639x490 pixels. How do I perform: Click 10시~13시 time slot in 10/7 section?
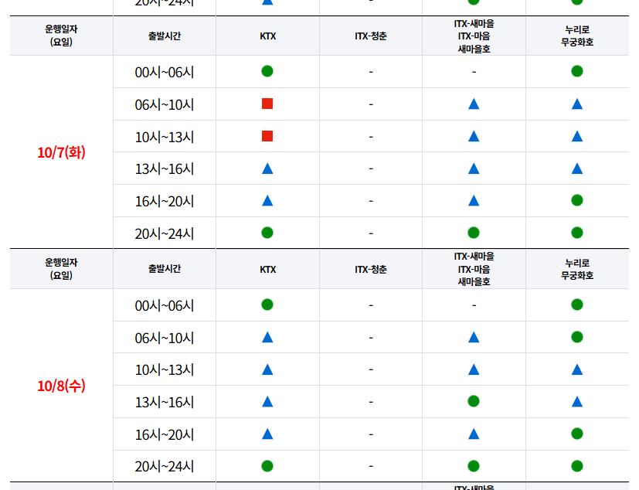coord(165,137)
